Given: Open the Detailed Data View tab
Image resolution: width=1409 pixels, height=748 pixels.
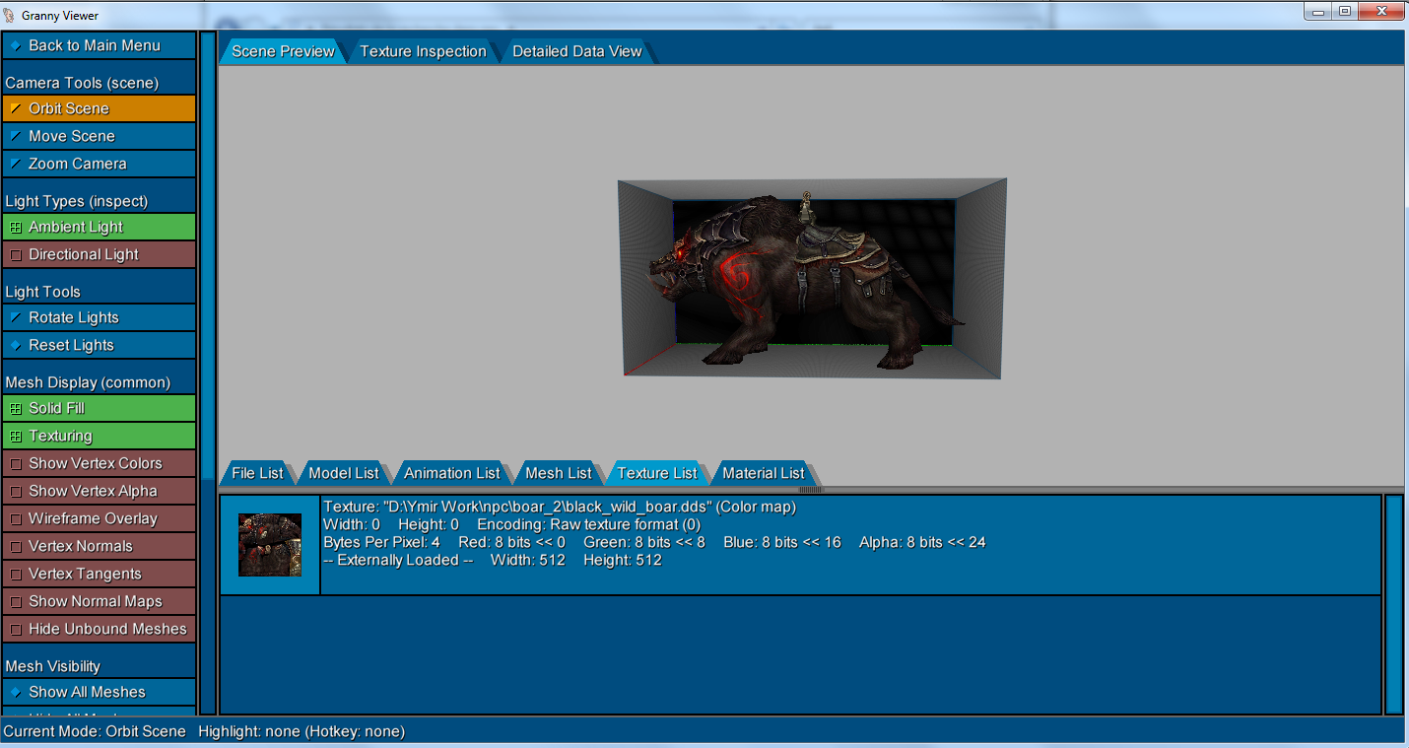Looking at the screenshot, I should click(x=577, y=51).
